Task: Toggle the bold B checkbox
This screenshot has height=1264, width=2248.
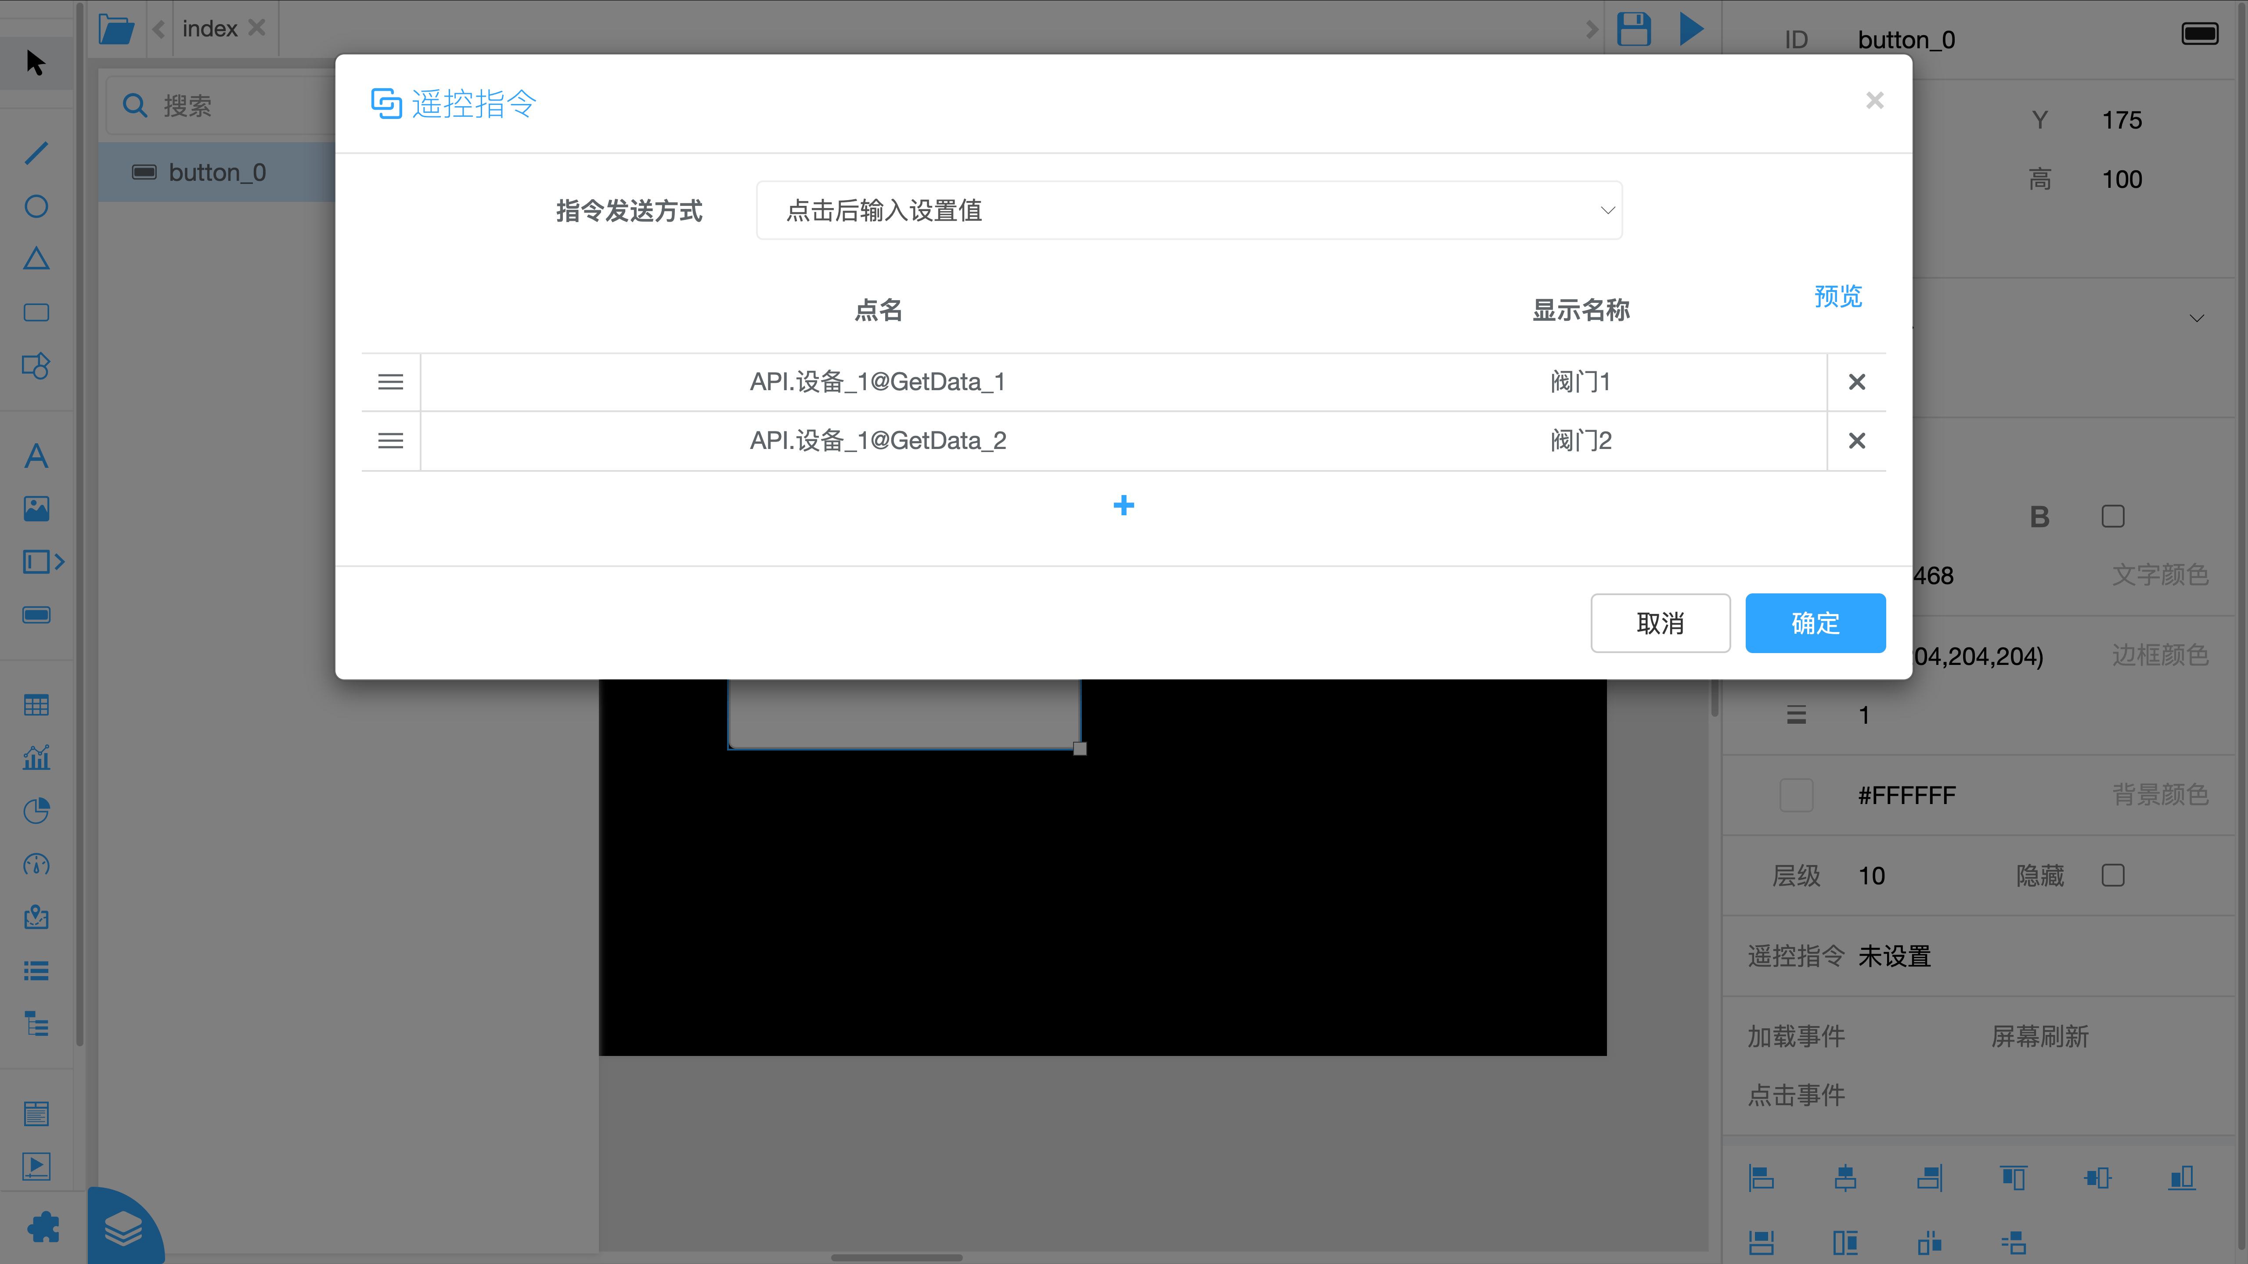Action: (2113, 517)
